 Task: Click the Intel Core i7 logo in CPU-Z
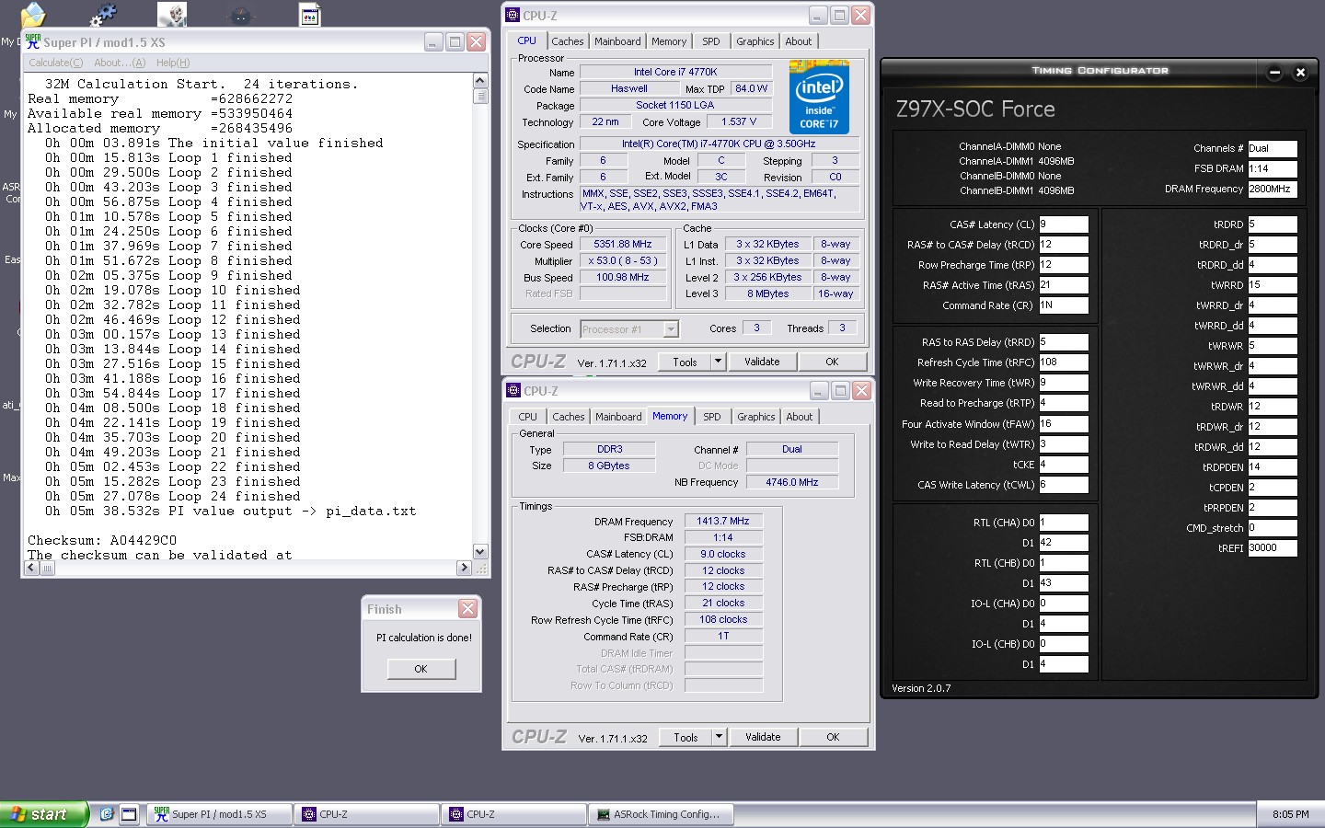click(819, 98)
